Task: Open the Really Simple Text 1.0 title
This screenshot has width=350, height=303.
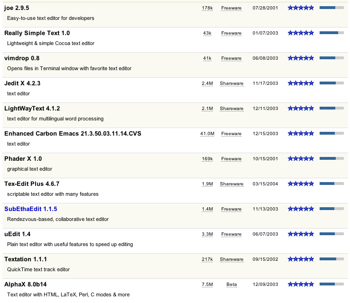Action: point(37,33)
